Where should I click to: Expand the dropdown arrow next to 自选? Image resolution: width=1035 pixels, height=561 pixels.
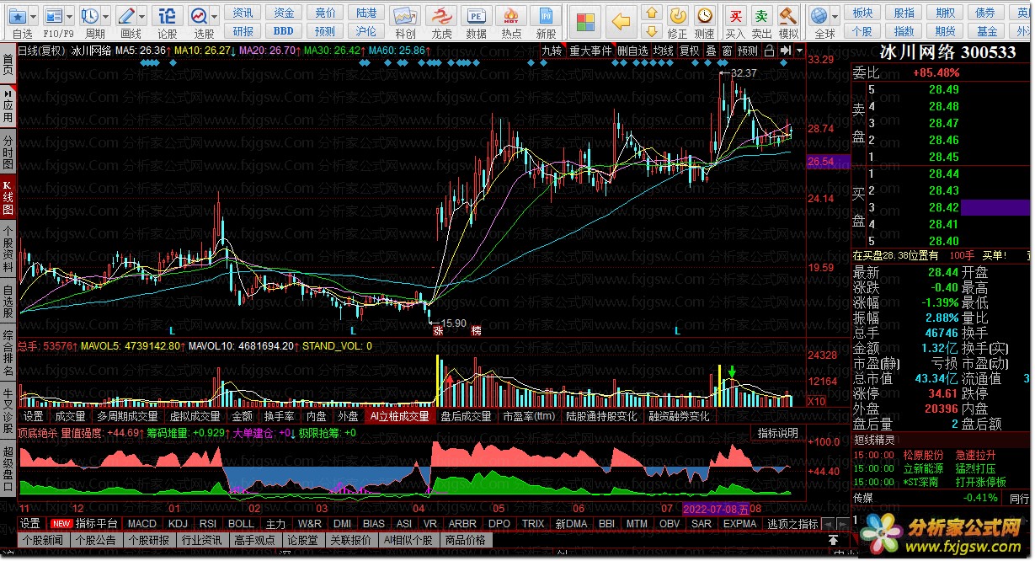(x=35, y=16)
